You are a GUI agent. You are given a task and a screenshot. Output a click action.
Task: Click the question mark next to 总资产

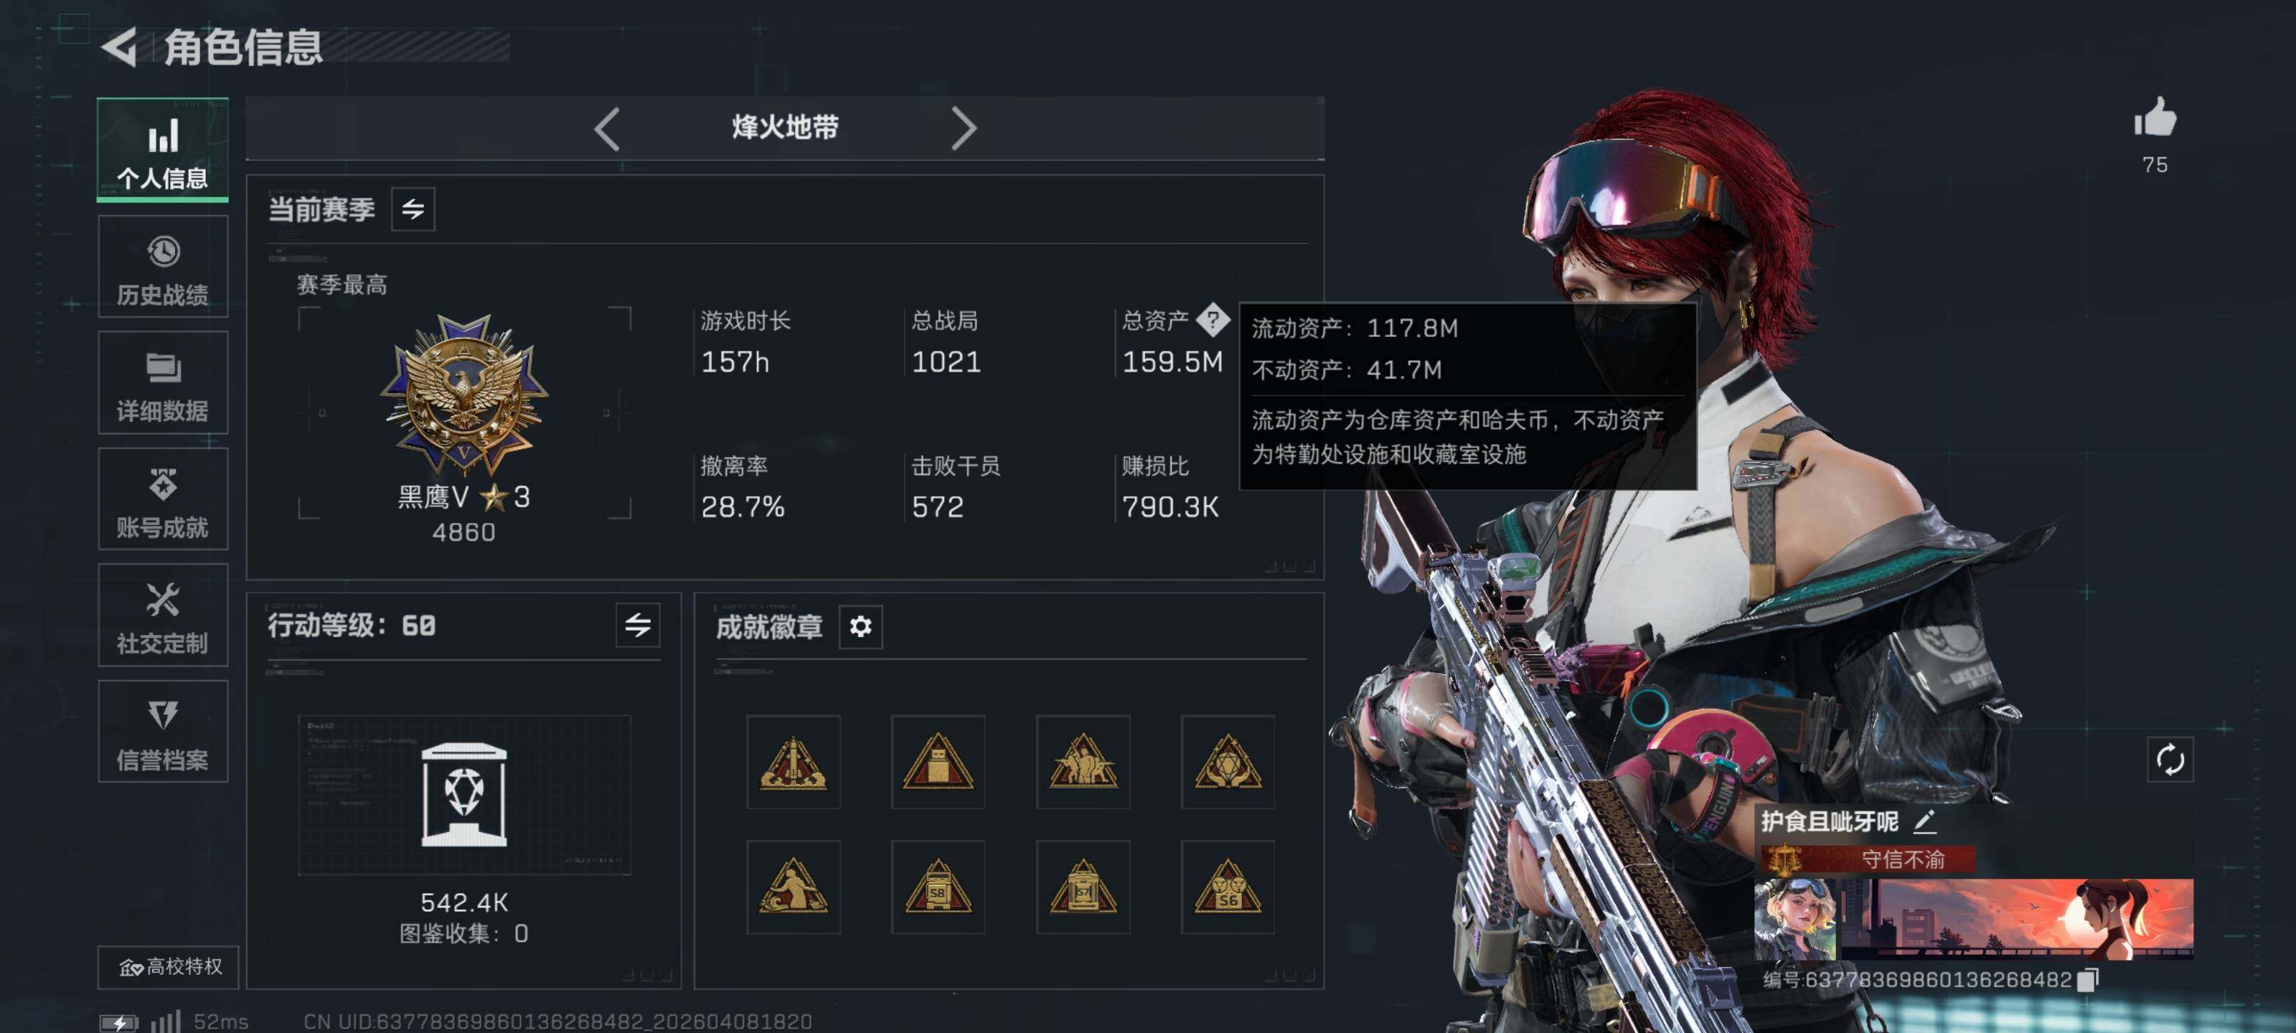pos(1212,320)
